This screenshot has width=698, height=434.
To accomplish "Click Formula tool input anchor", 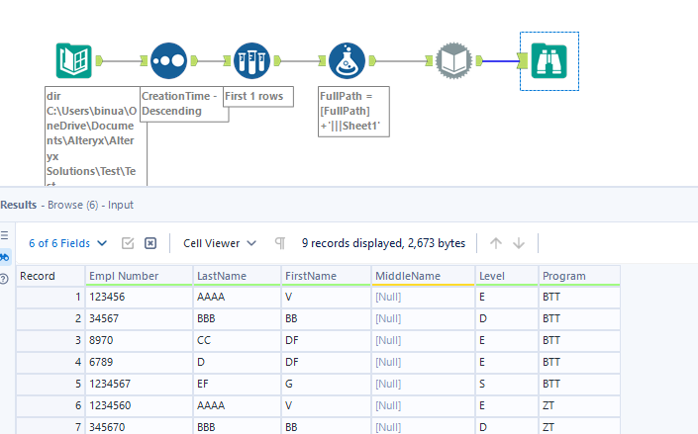I will click(323, 61).
